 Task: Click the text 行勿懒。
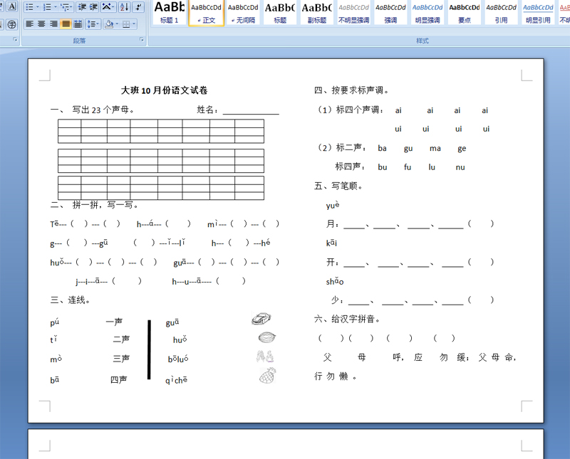[x=335, y=376]
